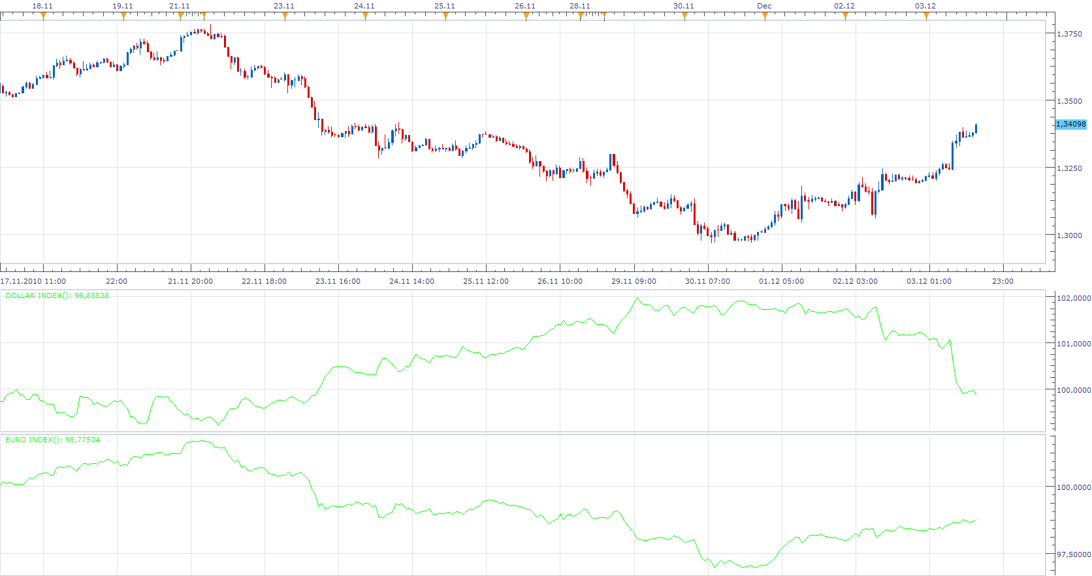Click the 1,3000 price scale label
The image size is (1092, 576).
tap(1069, 235)
